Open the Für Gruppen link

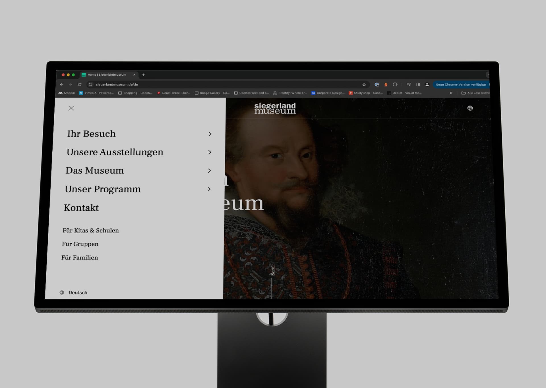[x=80, y=244]
